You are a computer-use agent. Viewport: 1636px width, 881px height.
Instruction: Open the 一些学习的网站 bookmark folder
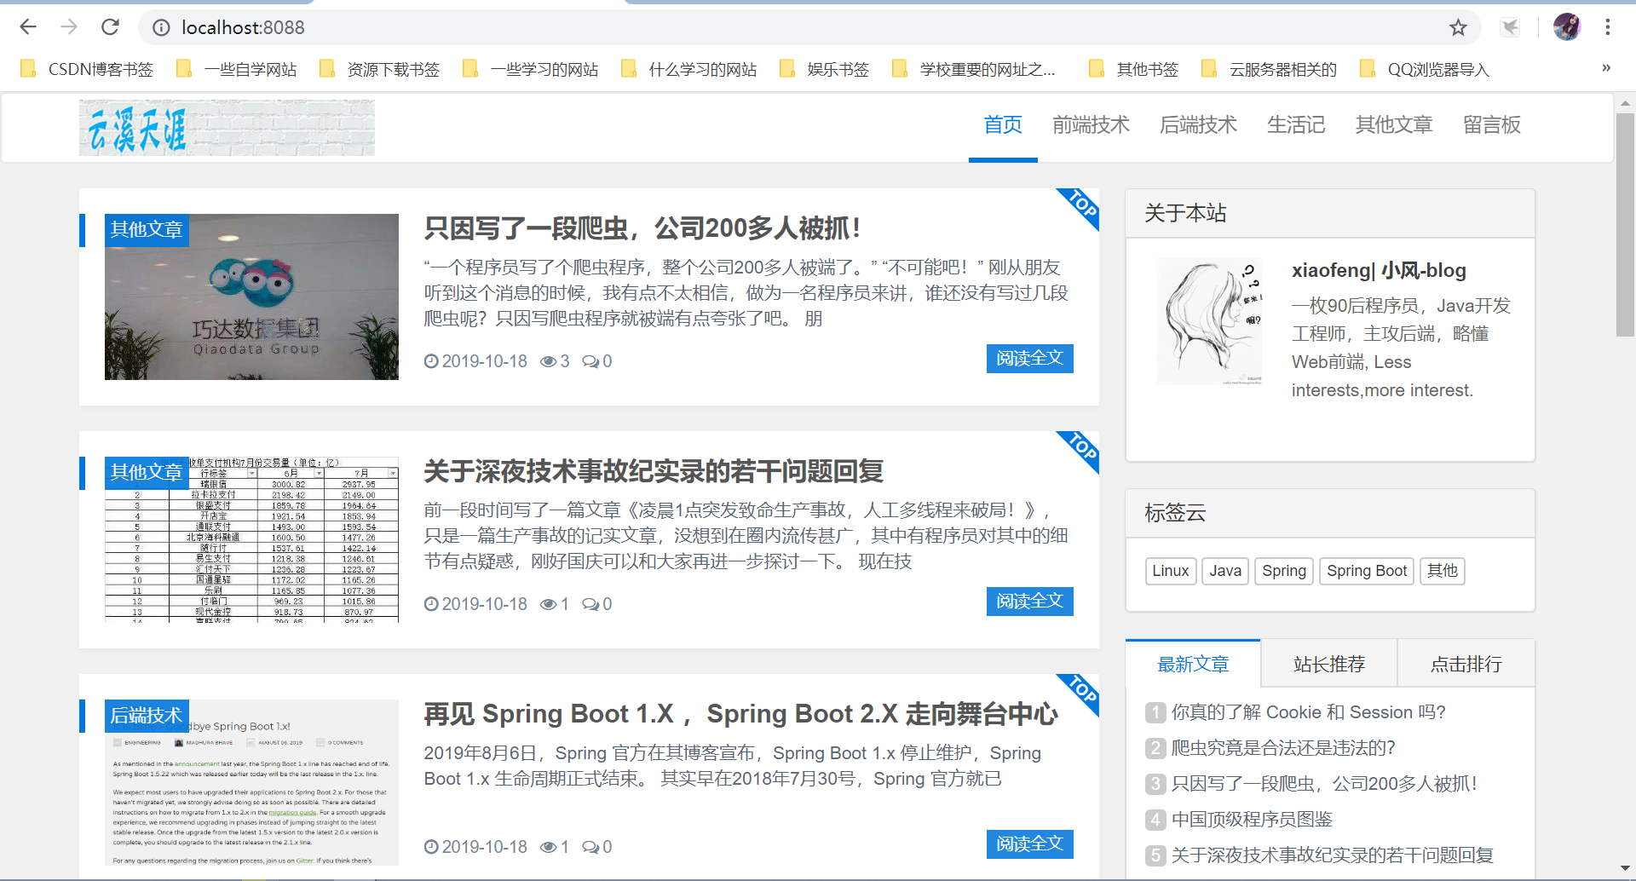(x=531, y=69)
